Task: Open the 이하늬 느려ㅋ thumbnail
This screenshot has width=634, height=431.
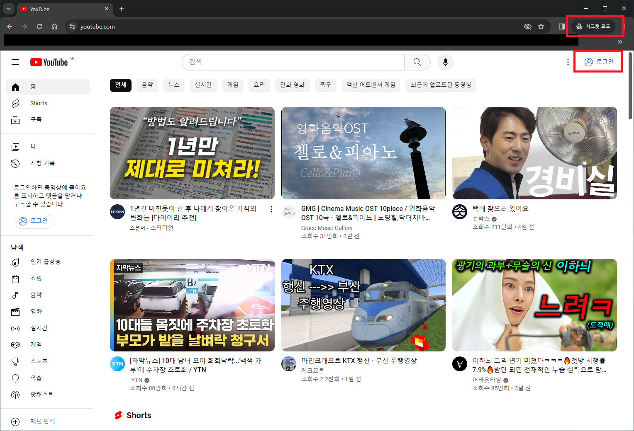Action: pyautogui.click(x=534, y=305)
